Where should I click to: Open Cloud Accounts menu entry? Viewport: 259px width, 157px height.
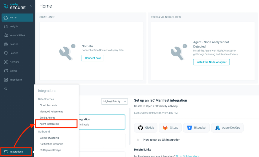point(48,105)
